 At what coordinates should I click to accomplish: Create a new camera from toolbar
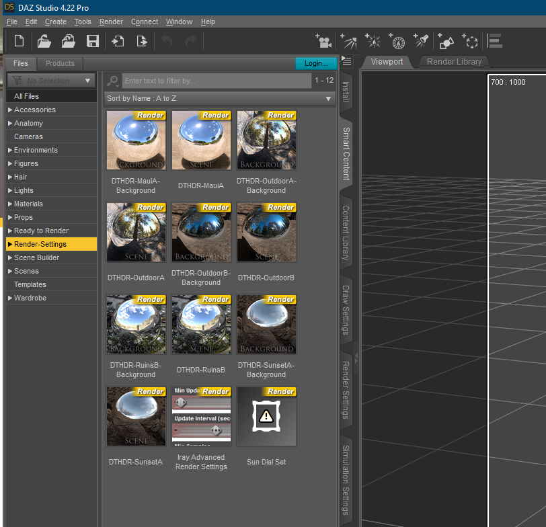tap(325, 42)
